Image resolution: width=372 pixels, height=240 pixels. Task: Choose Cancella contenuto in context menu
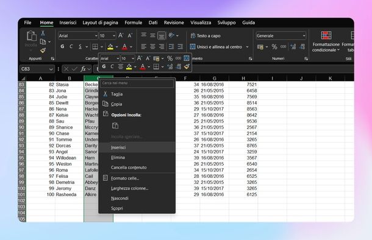point(137,168)
